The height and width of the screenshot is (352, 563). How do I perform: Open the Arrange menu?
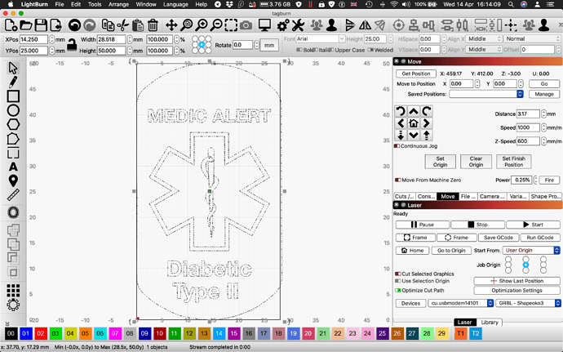[118, 4]
